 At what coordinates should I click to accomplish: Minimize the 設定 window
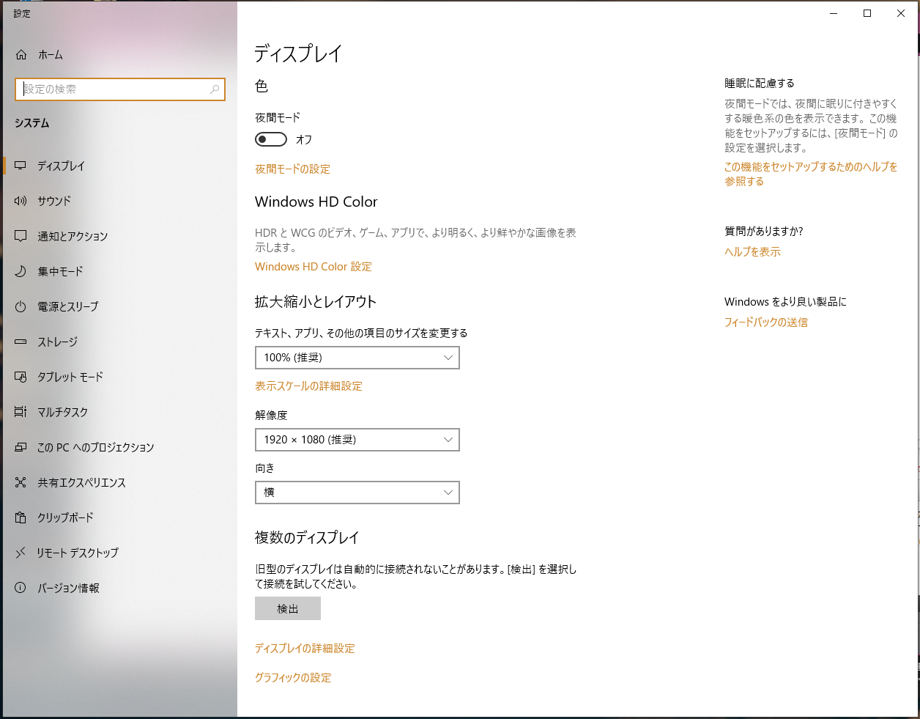[x=834, y=13]
